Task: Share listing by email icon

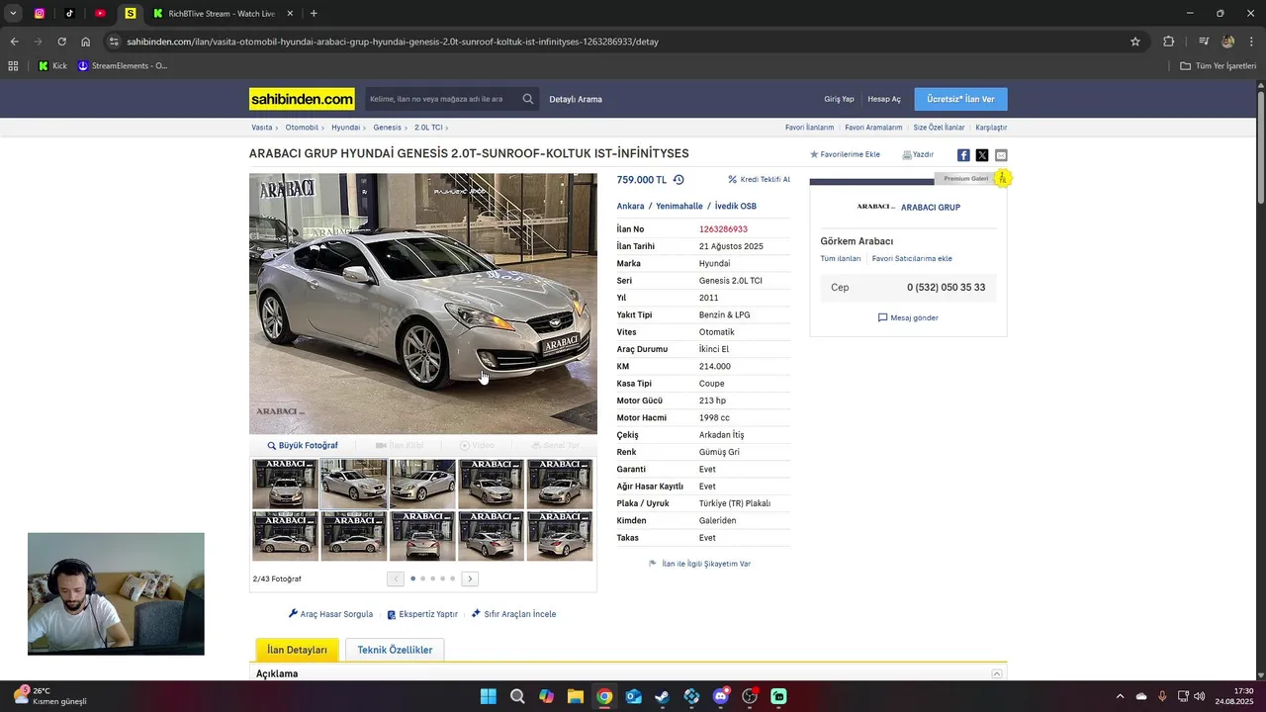Action: [x=1001, y=155]
